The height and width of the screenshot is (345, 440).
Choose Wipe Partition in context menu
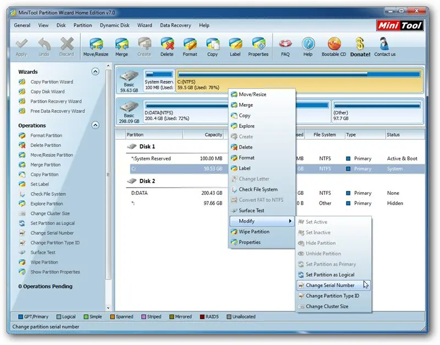click(x=262, y=232)
